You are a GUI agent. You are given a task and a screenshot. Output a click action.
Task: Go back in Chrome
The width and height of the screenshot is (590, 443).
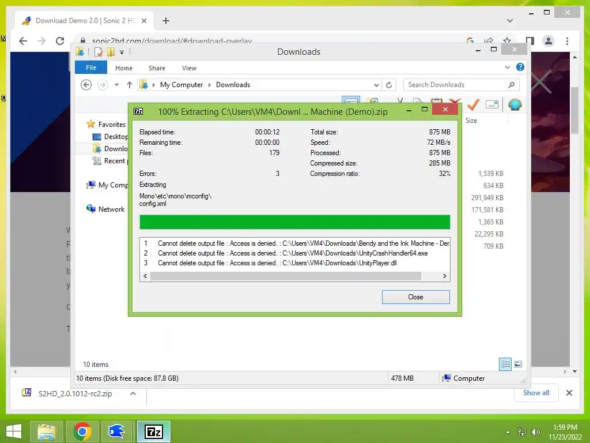point(23,41)
